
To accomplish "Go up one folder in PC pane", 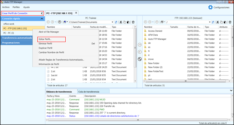I will tap(59, 22).
